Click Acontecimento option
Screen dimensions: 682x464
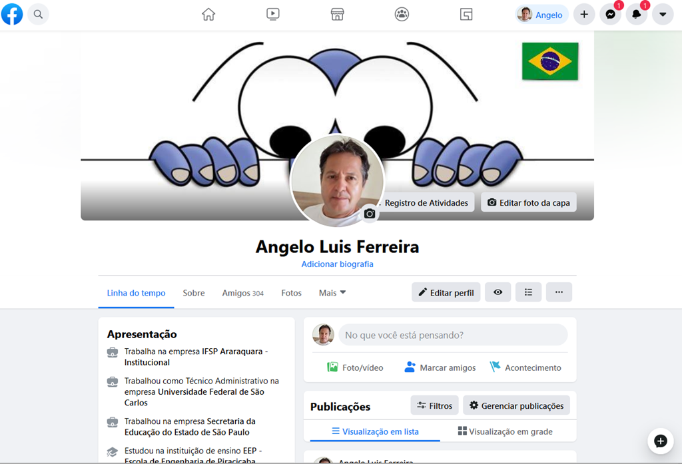tap(525, 367)
